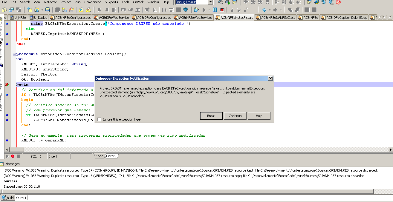
Task: Collapse the NotaFiscal.Assinar procedure fold
Action: (14, 54)
